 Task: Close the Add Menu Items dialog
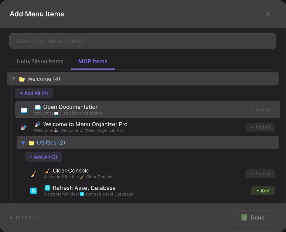tap(268, 14)
